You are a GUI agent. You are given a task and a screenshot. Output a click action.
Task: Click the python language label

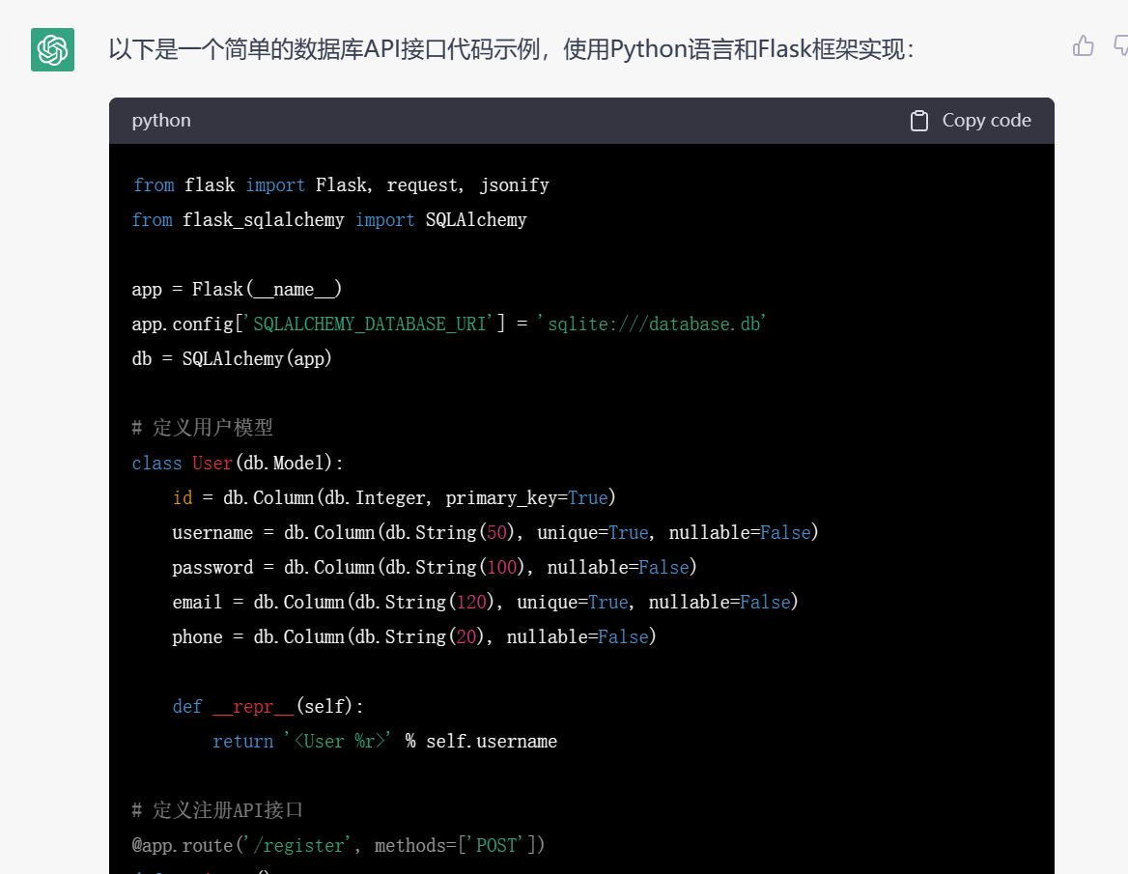[x=161, y=121]
